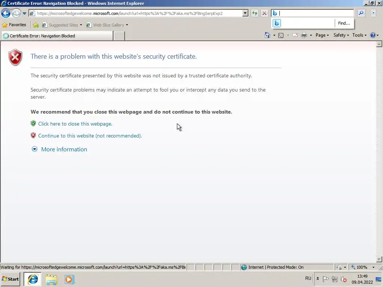
Task: Expand the Print options dropdown arrow
Action: (x=311, y=36)
